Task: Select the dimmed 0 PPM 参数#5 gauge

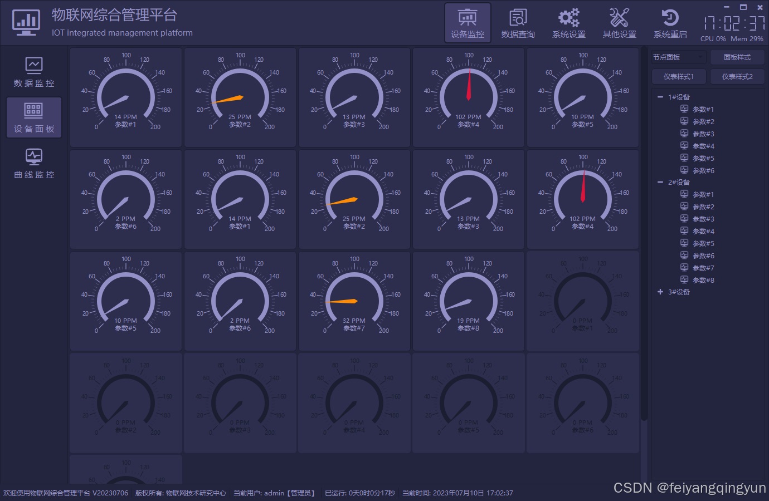Action: (469, 403)
